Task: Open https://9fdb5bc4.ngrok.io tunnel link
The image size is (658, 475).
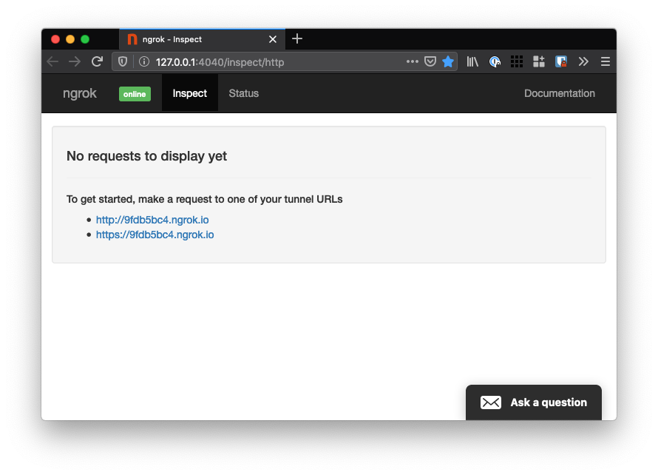Action: point(155,235)
